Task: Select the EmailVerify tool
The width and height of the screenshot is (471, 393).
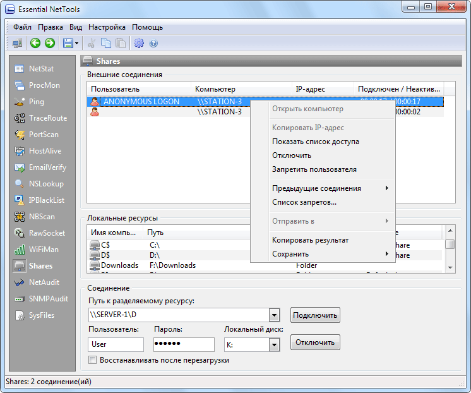Action: click(x=42, y=167)
